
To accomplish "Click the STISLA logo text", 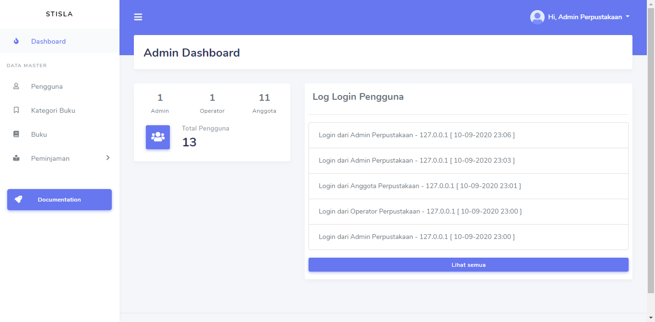I will coord(59,14).
